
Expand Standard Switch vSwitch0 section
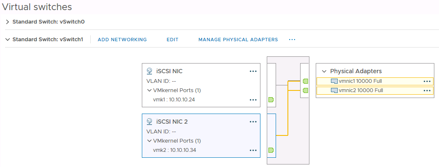pyautogui.click(x=8, y=22)
